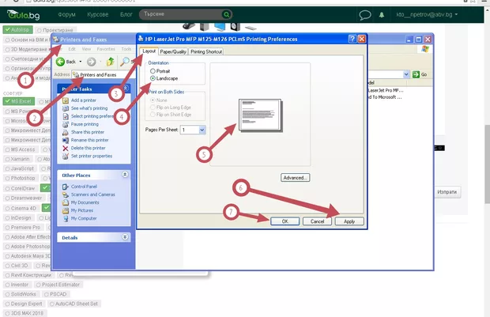The width and height of the screenshot is (490, 317).
Task: Expand the Details panel
Action: coord(125,237)
